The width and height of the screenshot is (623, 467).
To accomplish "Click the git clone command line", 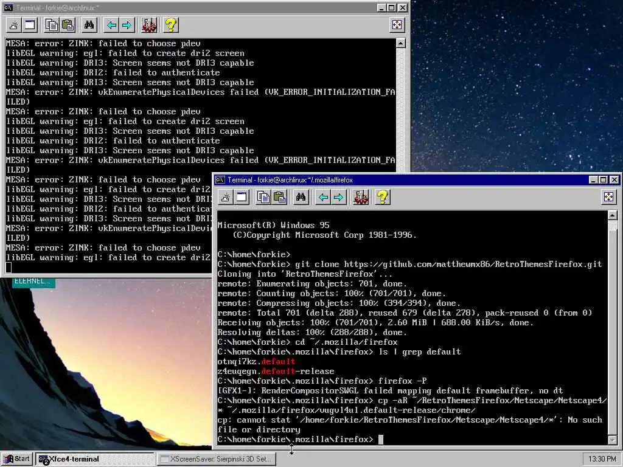I will (409, 264).
